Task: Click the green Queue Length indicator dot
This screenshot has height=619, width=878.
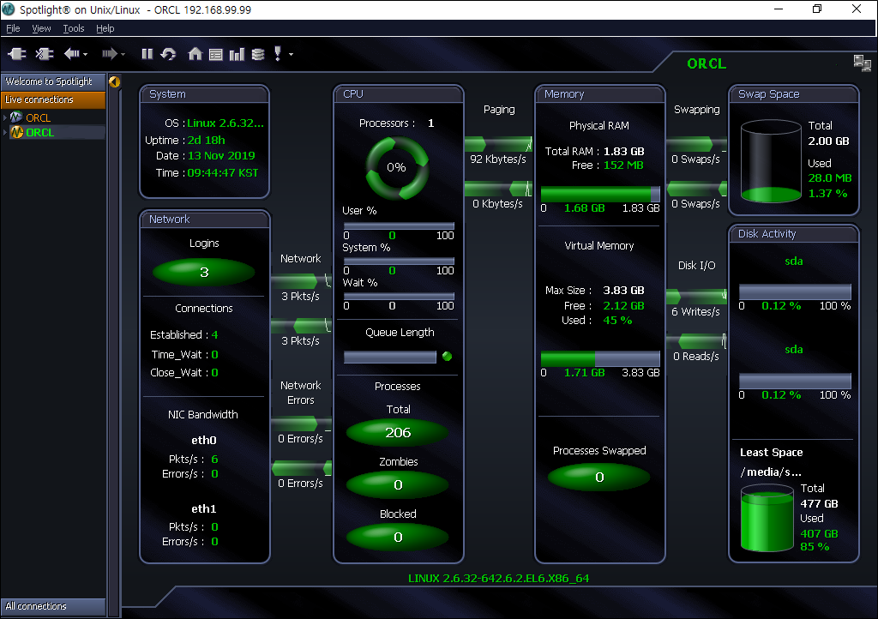Action: coord(447,356)
